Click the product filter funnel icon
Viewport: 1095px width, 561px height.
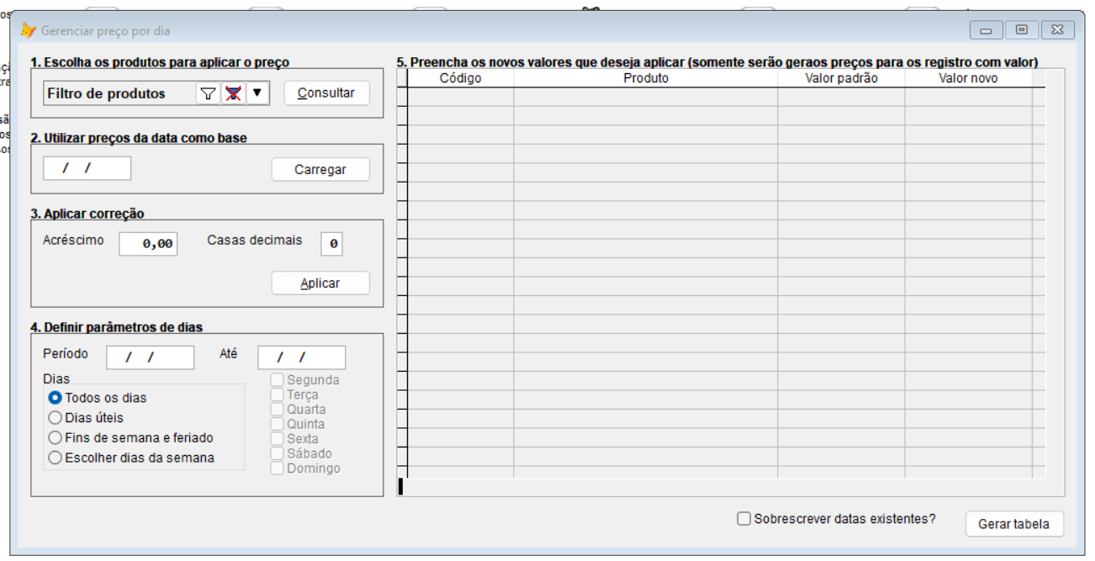pyautogui.click(x=208, y=93)
